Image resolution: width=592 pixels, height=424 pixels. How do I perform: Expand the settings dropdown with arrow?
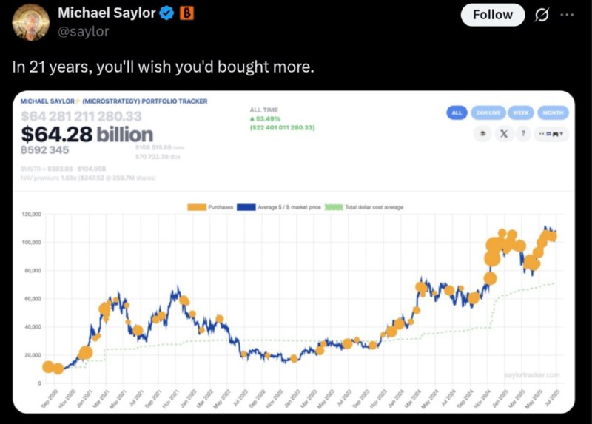click(551, 134)
